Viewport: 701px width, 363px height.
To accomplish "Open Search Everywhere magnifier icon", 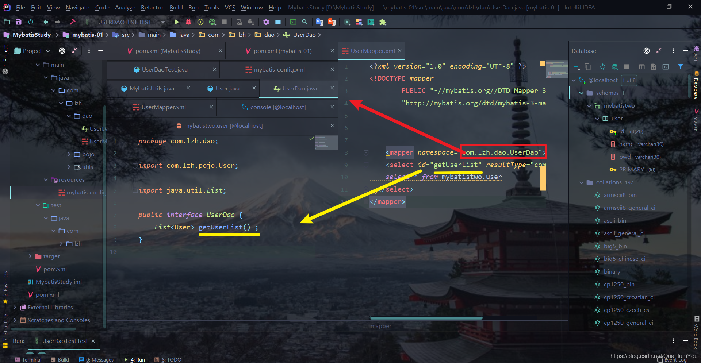I will point(305,22).
